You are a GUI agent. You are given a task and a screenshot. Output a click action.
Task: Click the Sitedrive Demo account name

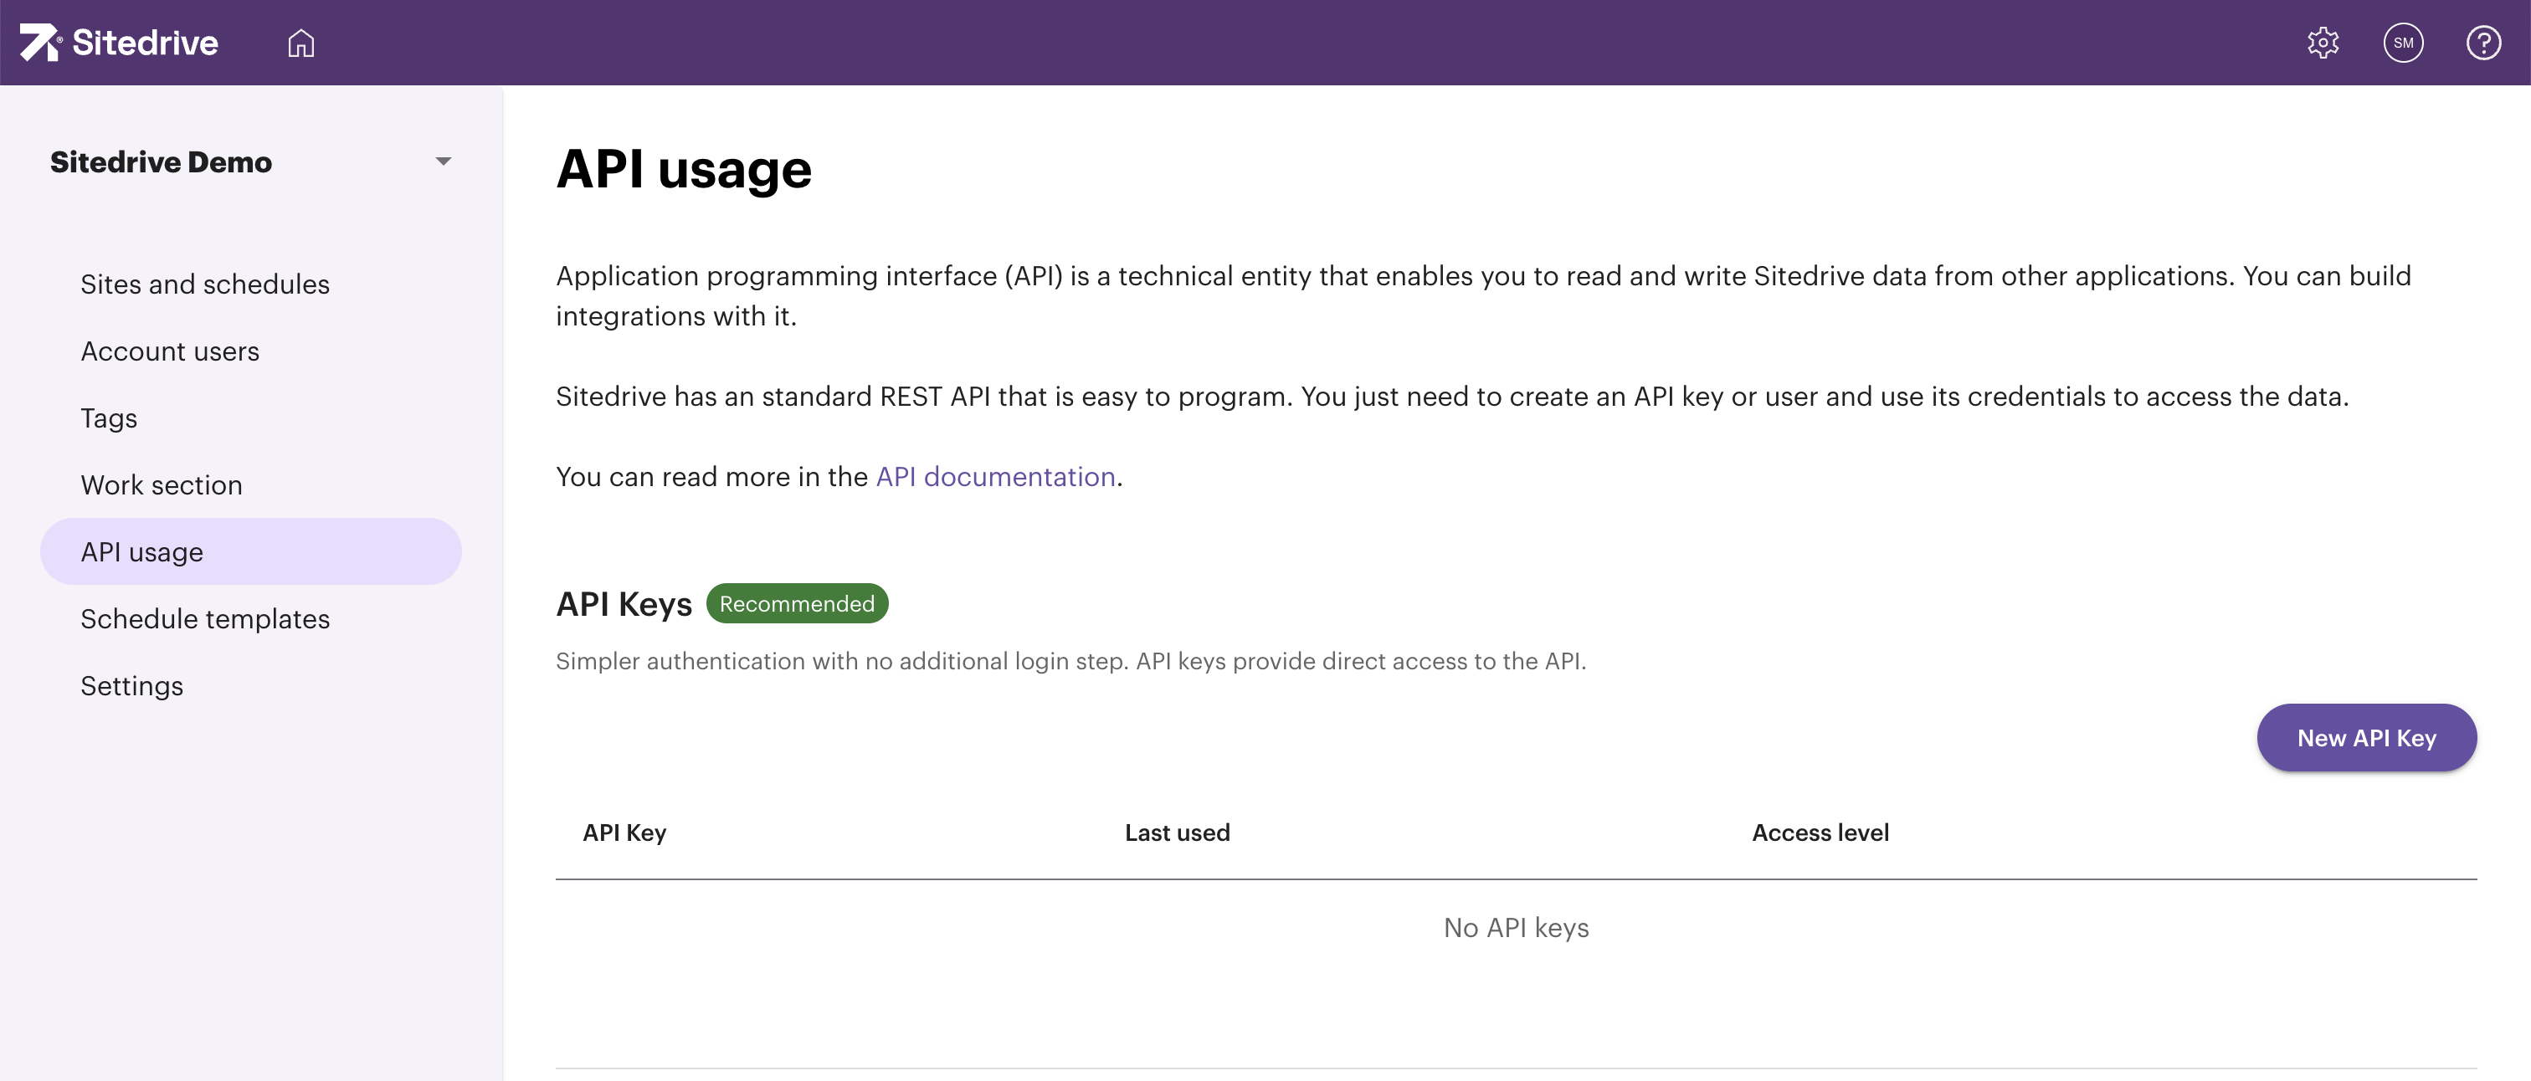[162, 162]
